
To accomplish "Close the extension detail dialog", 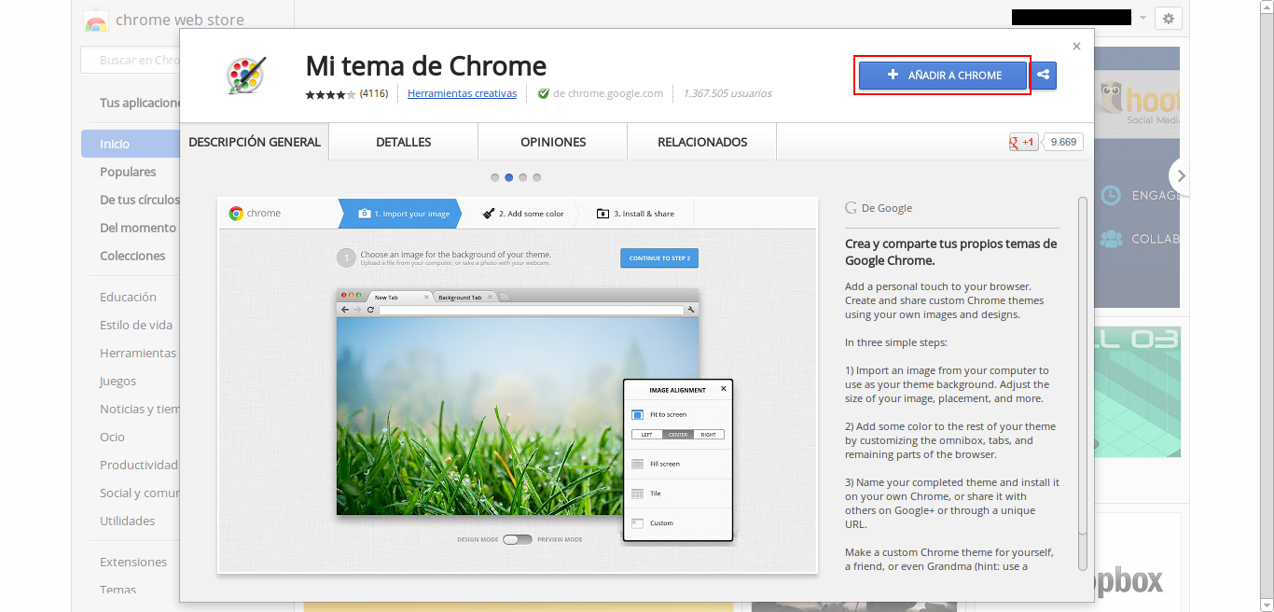I will tap(1076, 46).
